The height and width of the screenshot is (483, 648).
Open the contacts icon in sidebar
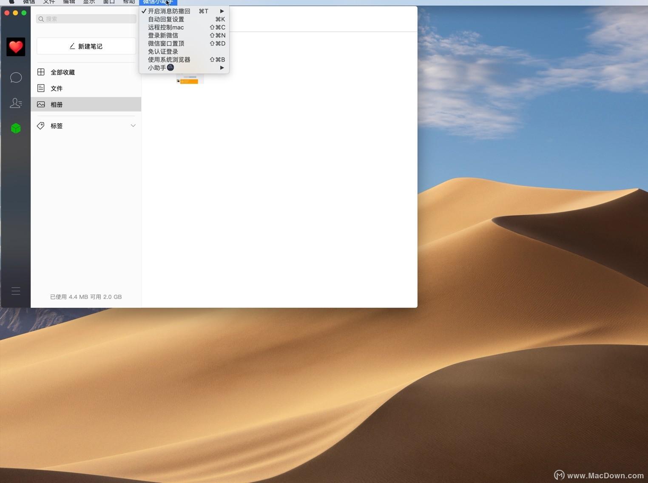pyautogui.click(x=16, y=103)
